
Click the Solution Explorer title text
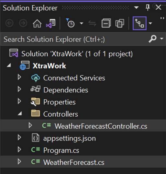(x=30, y=8)
